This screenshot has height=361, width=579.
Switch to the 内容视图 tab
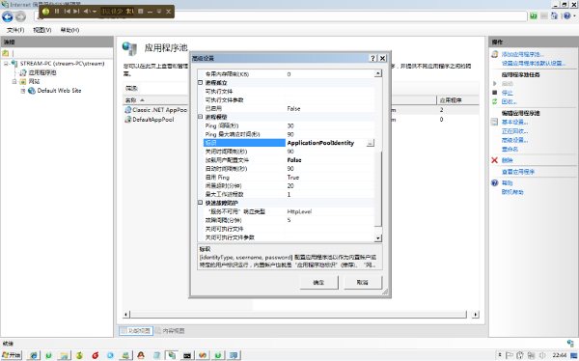click(x=170, y=331)
